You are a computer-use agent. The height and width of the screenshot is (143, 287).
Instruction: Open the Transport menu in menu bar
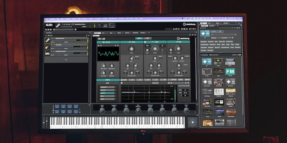pos(98,18)
